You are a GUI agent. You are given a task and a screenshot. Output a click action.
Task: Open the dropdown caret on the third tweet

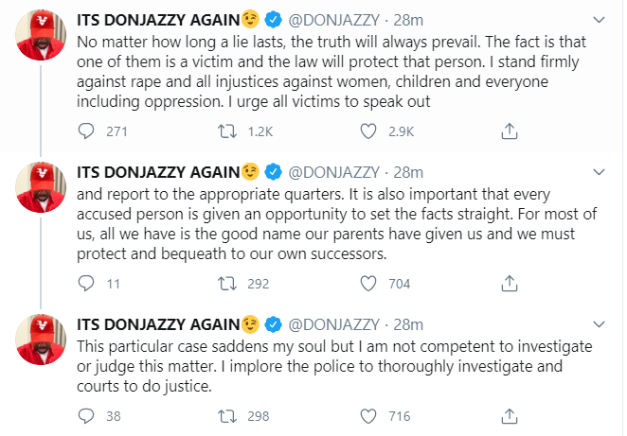pyautogui.click(x=597, y=324)
